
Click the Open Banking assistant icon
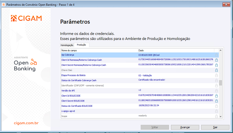pyautogui.click(x=34, y=62)
